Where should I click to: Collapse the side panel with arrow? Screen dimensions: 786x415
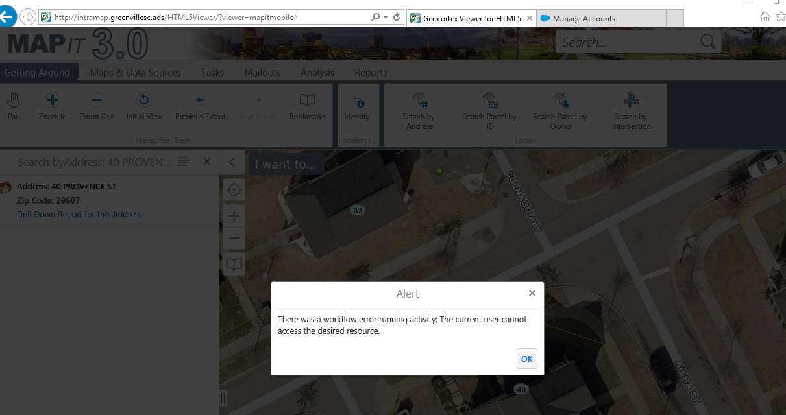[x=232, y=162]
